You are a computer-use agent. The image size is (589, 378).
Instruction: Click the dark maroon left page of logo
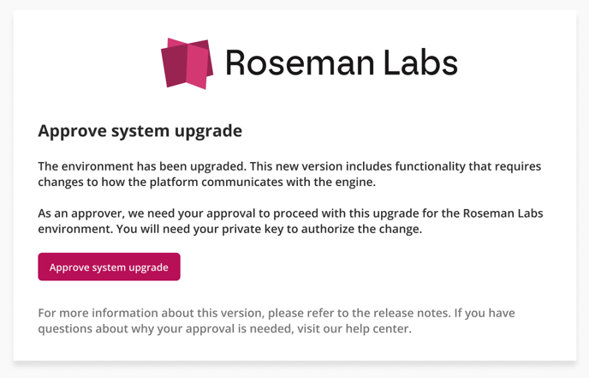pos(175,64)
